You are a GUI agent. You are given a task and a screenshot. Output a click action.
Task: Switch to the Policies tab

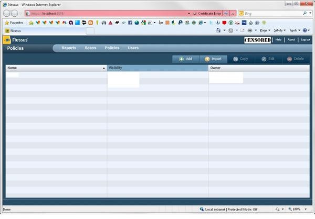tap(112, 48)
